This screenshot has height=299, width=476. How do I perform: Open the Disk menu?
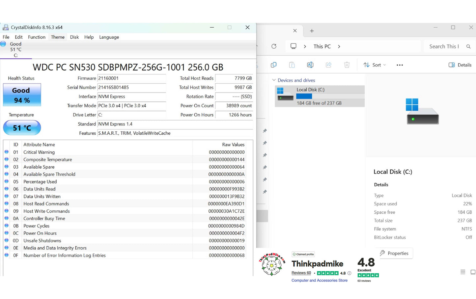pos(74,37)
